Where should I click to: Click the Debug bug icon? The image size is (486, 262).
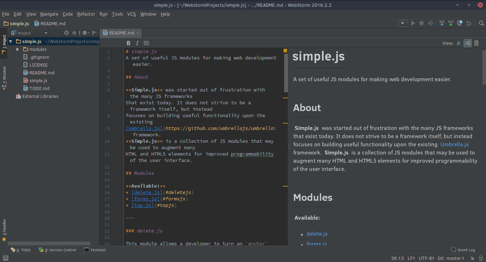pyautogui.click(x=422, y=23)
